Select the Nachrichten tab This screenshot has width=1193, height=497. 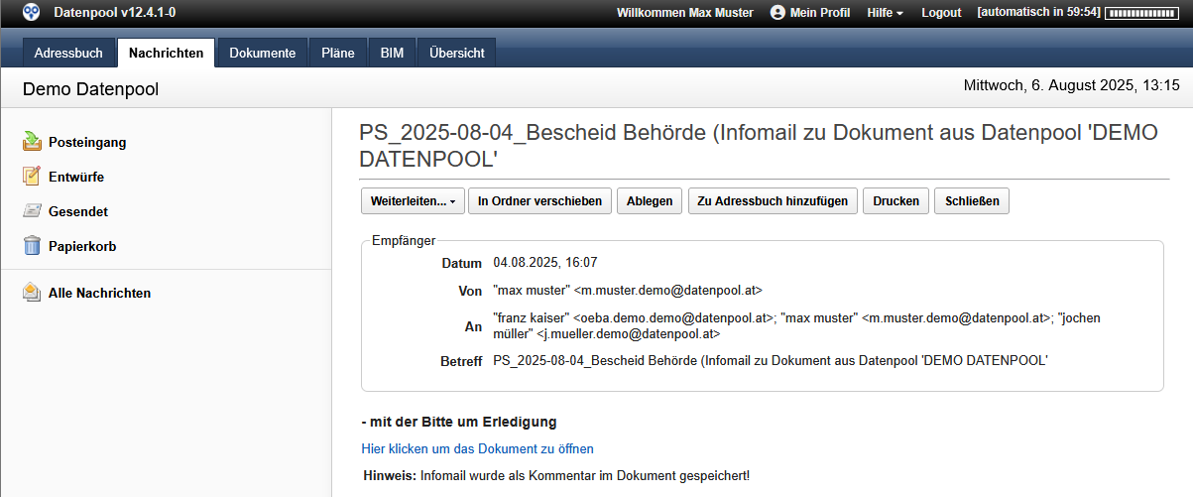[166, 53]
